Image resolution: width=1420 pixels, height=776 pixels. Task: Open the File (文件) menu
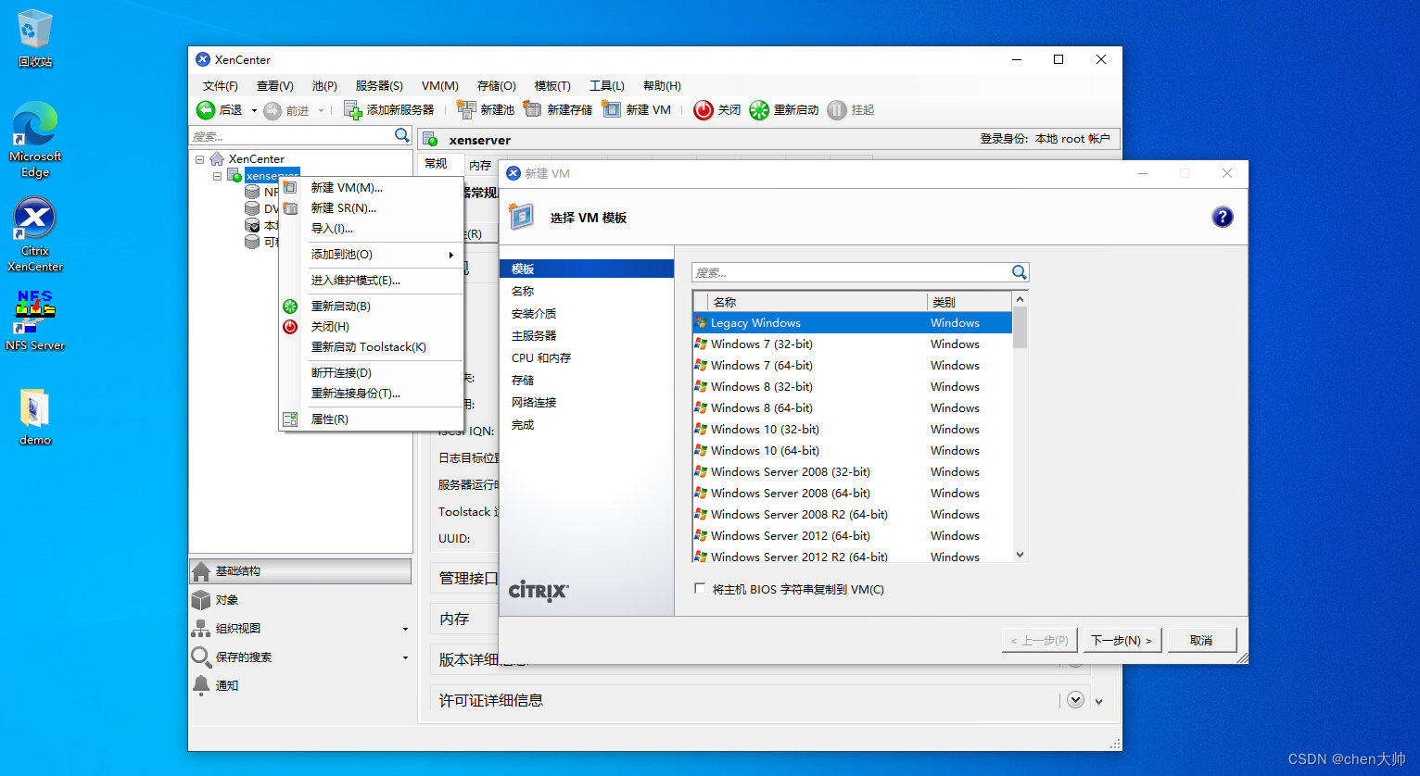point(221,86)
